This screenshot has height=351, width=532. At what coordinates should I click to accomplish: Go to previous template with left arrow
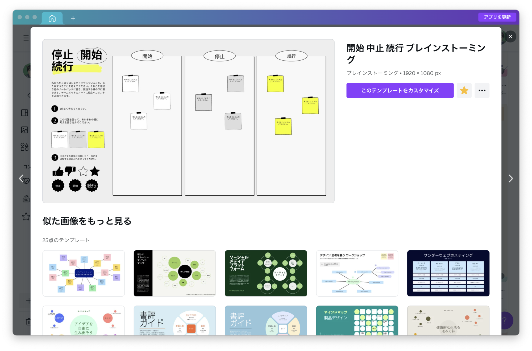coord(21,178)
